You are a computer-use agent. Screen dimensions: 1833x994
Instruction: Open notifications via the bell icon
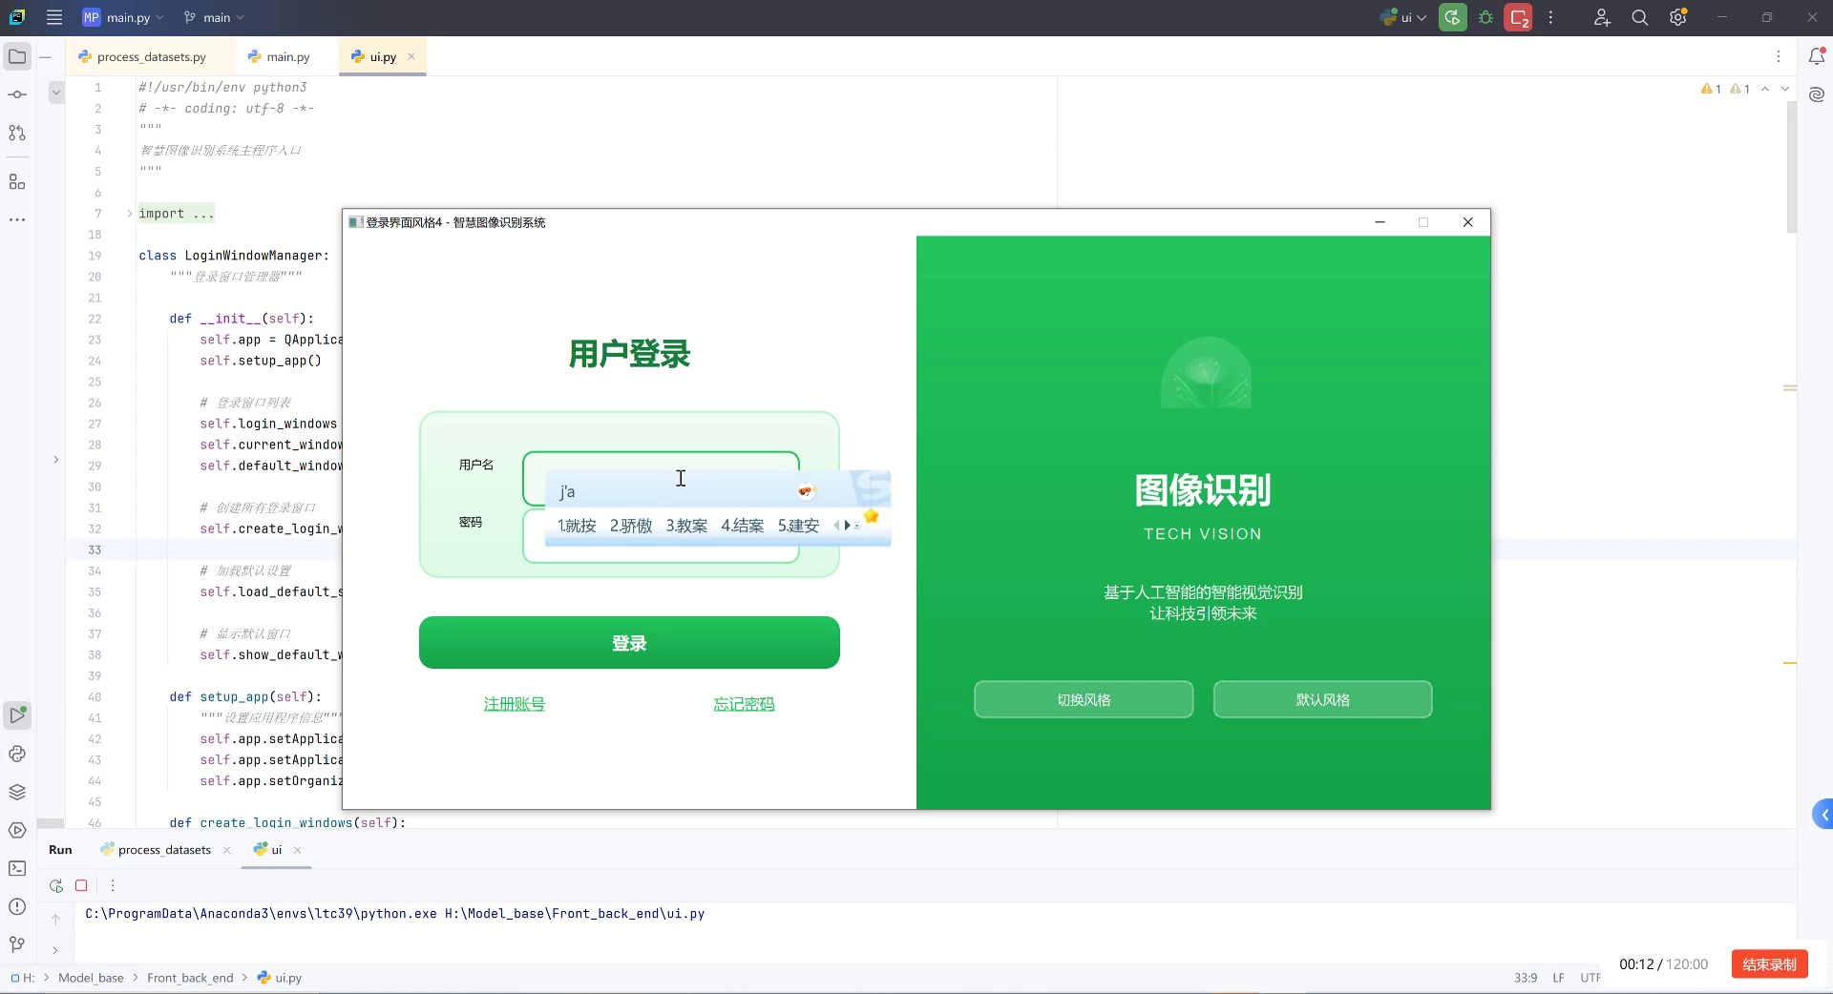pos(1819,56)
